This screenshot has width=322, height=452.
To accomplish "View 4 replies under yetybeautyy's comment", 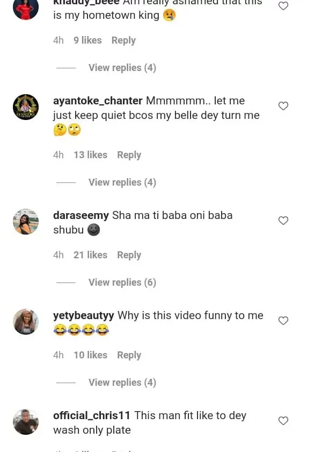I will click(122, 383).
